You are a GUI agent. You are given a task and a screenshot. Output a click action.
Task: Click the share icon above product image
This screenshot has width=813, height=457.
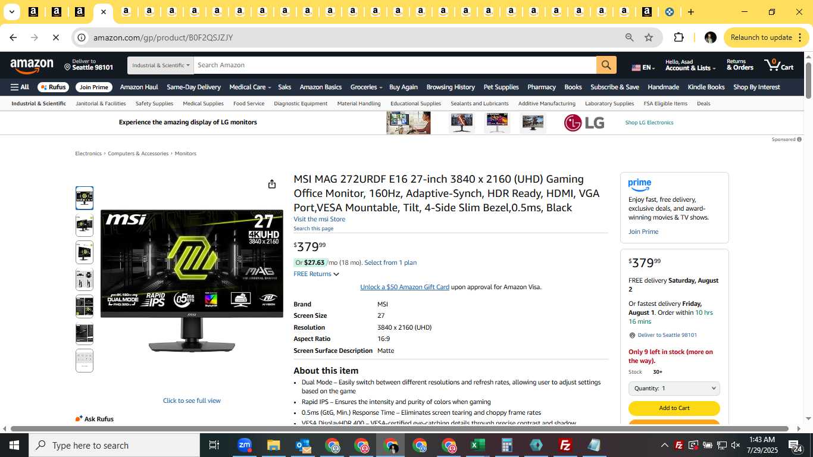272,184
